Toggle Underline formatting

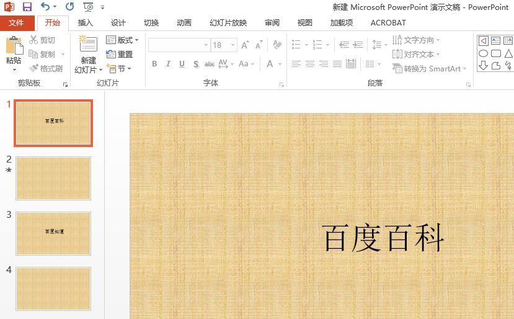[182, 64]
